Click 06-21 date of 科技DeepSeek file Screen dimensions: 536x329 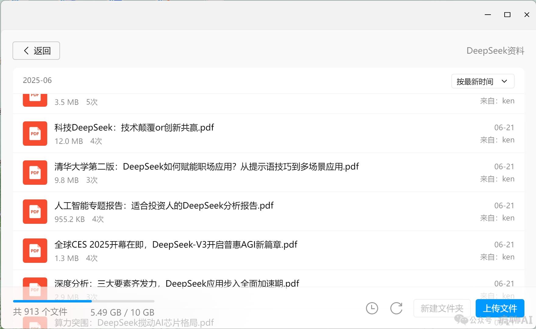tap(504, 127)
